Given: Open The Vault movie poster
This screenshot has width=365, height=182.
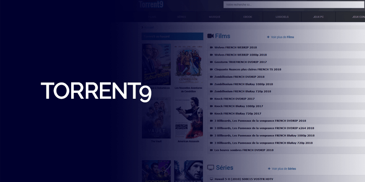Looking at the screenshot, I should (x=156, y=118).
